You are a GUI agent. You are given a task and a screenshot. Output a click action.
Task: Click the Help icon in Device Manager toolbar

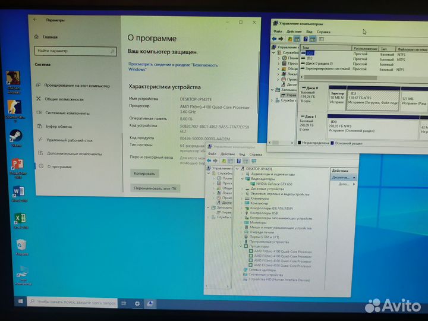click(238, 160)
